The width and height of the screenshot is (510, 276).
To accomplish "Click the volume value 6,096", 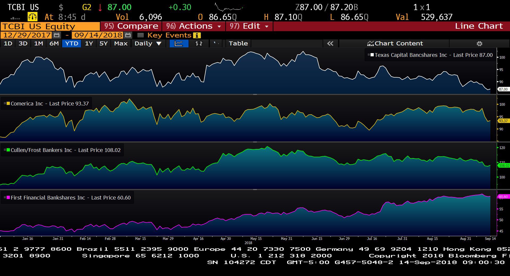I will pos(151,17).
